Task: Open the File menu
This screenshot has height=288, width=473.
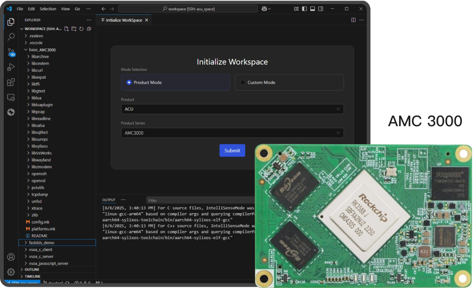Action: coord(20,9)
